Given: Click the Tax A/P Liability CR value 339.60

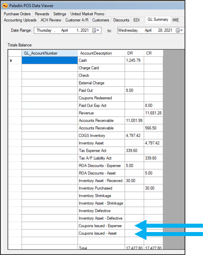Looking at the screenshot, I should [x=153, y=158].
